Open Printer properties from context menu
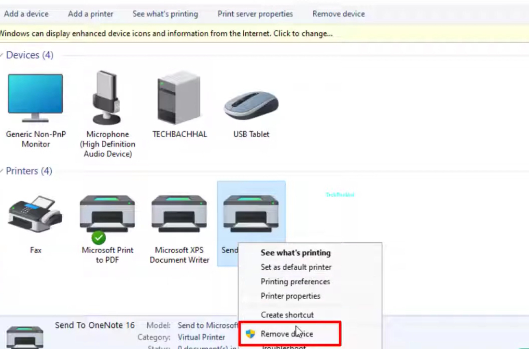Screen dimensions: 529x349 click(291, 296)
